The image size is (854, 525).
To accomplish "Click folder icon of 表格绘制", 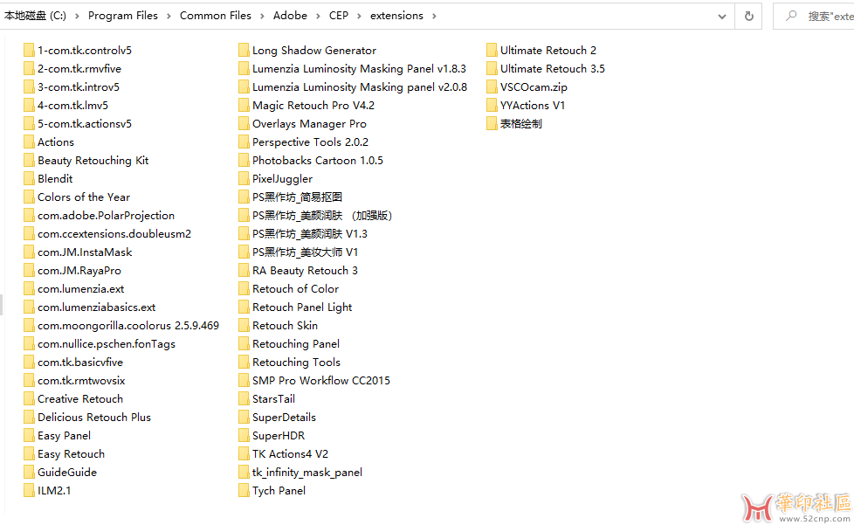I will tap(492, 124).
